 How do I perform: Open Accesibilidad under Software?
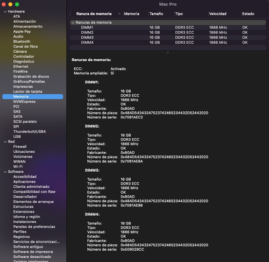pyautogui.click(x=25, y=177)
